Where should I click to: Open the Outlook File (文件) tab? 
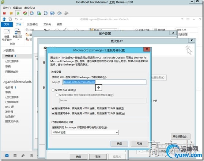coord(7,24)
